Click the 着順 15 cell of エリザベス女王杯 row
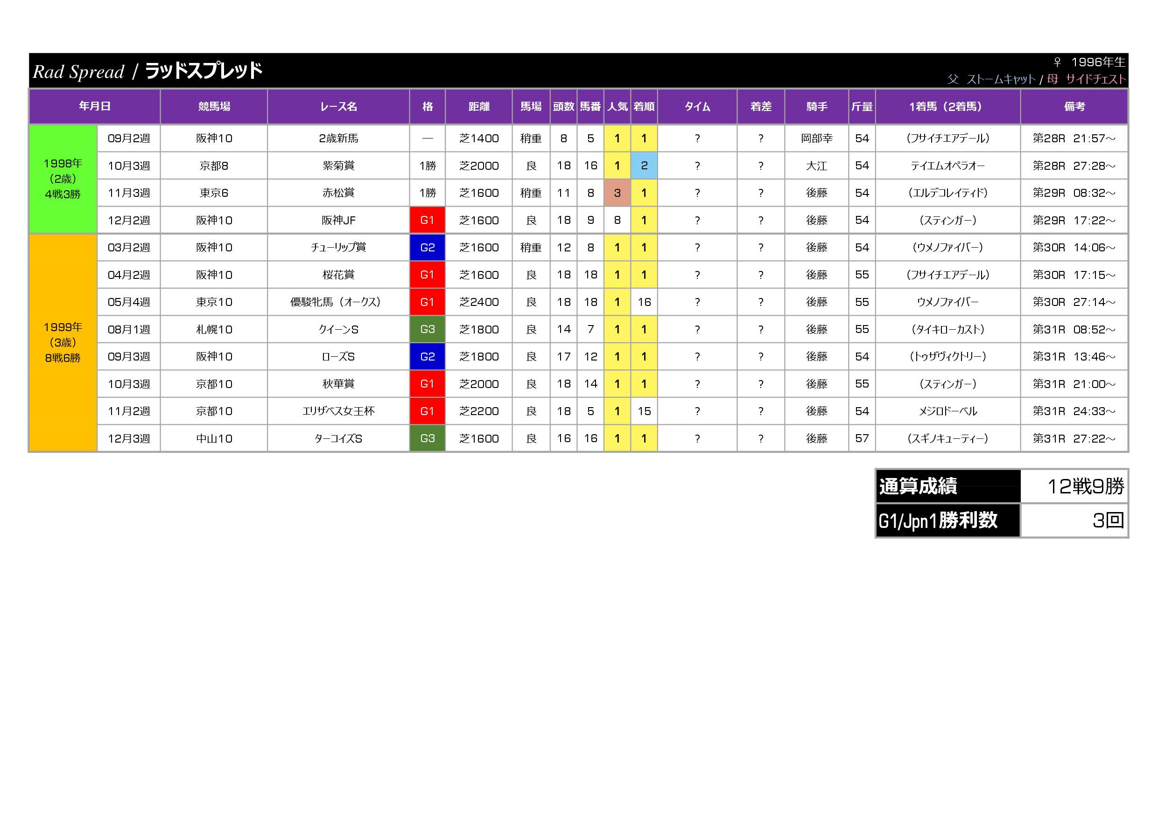 [x=644, y=411]
